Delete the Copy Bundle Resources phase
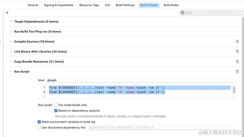 point(237,61)
